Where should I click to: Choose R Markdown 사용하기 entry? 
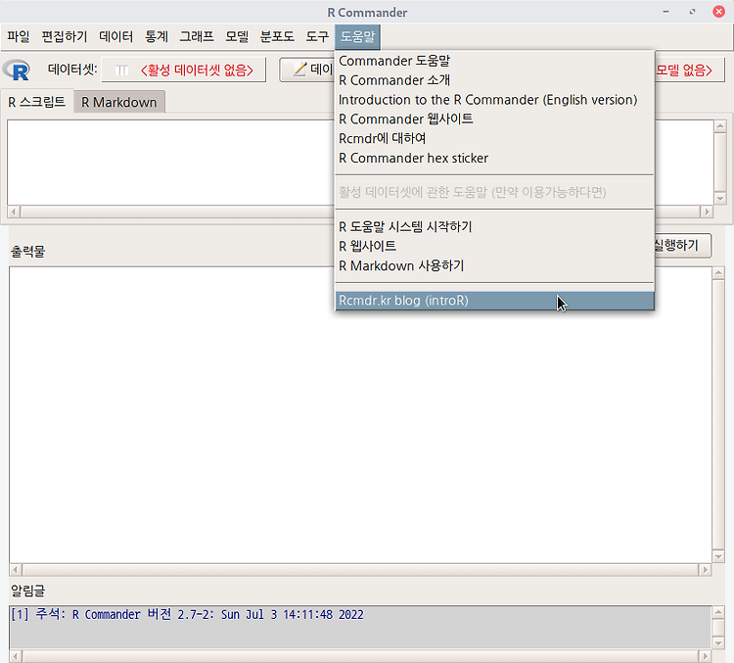click(x=494, y=265)
